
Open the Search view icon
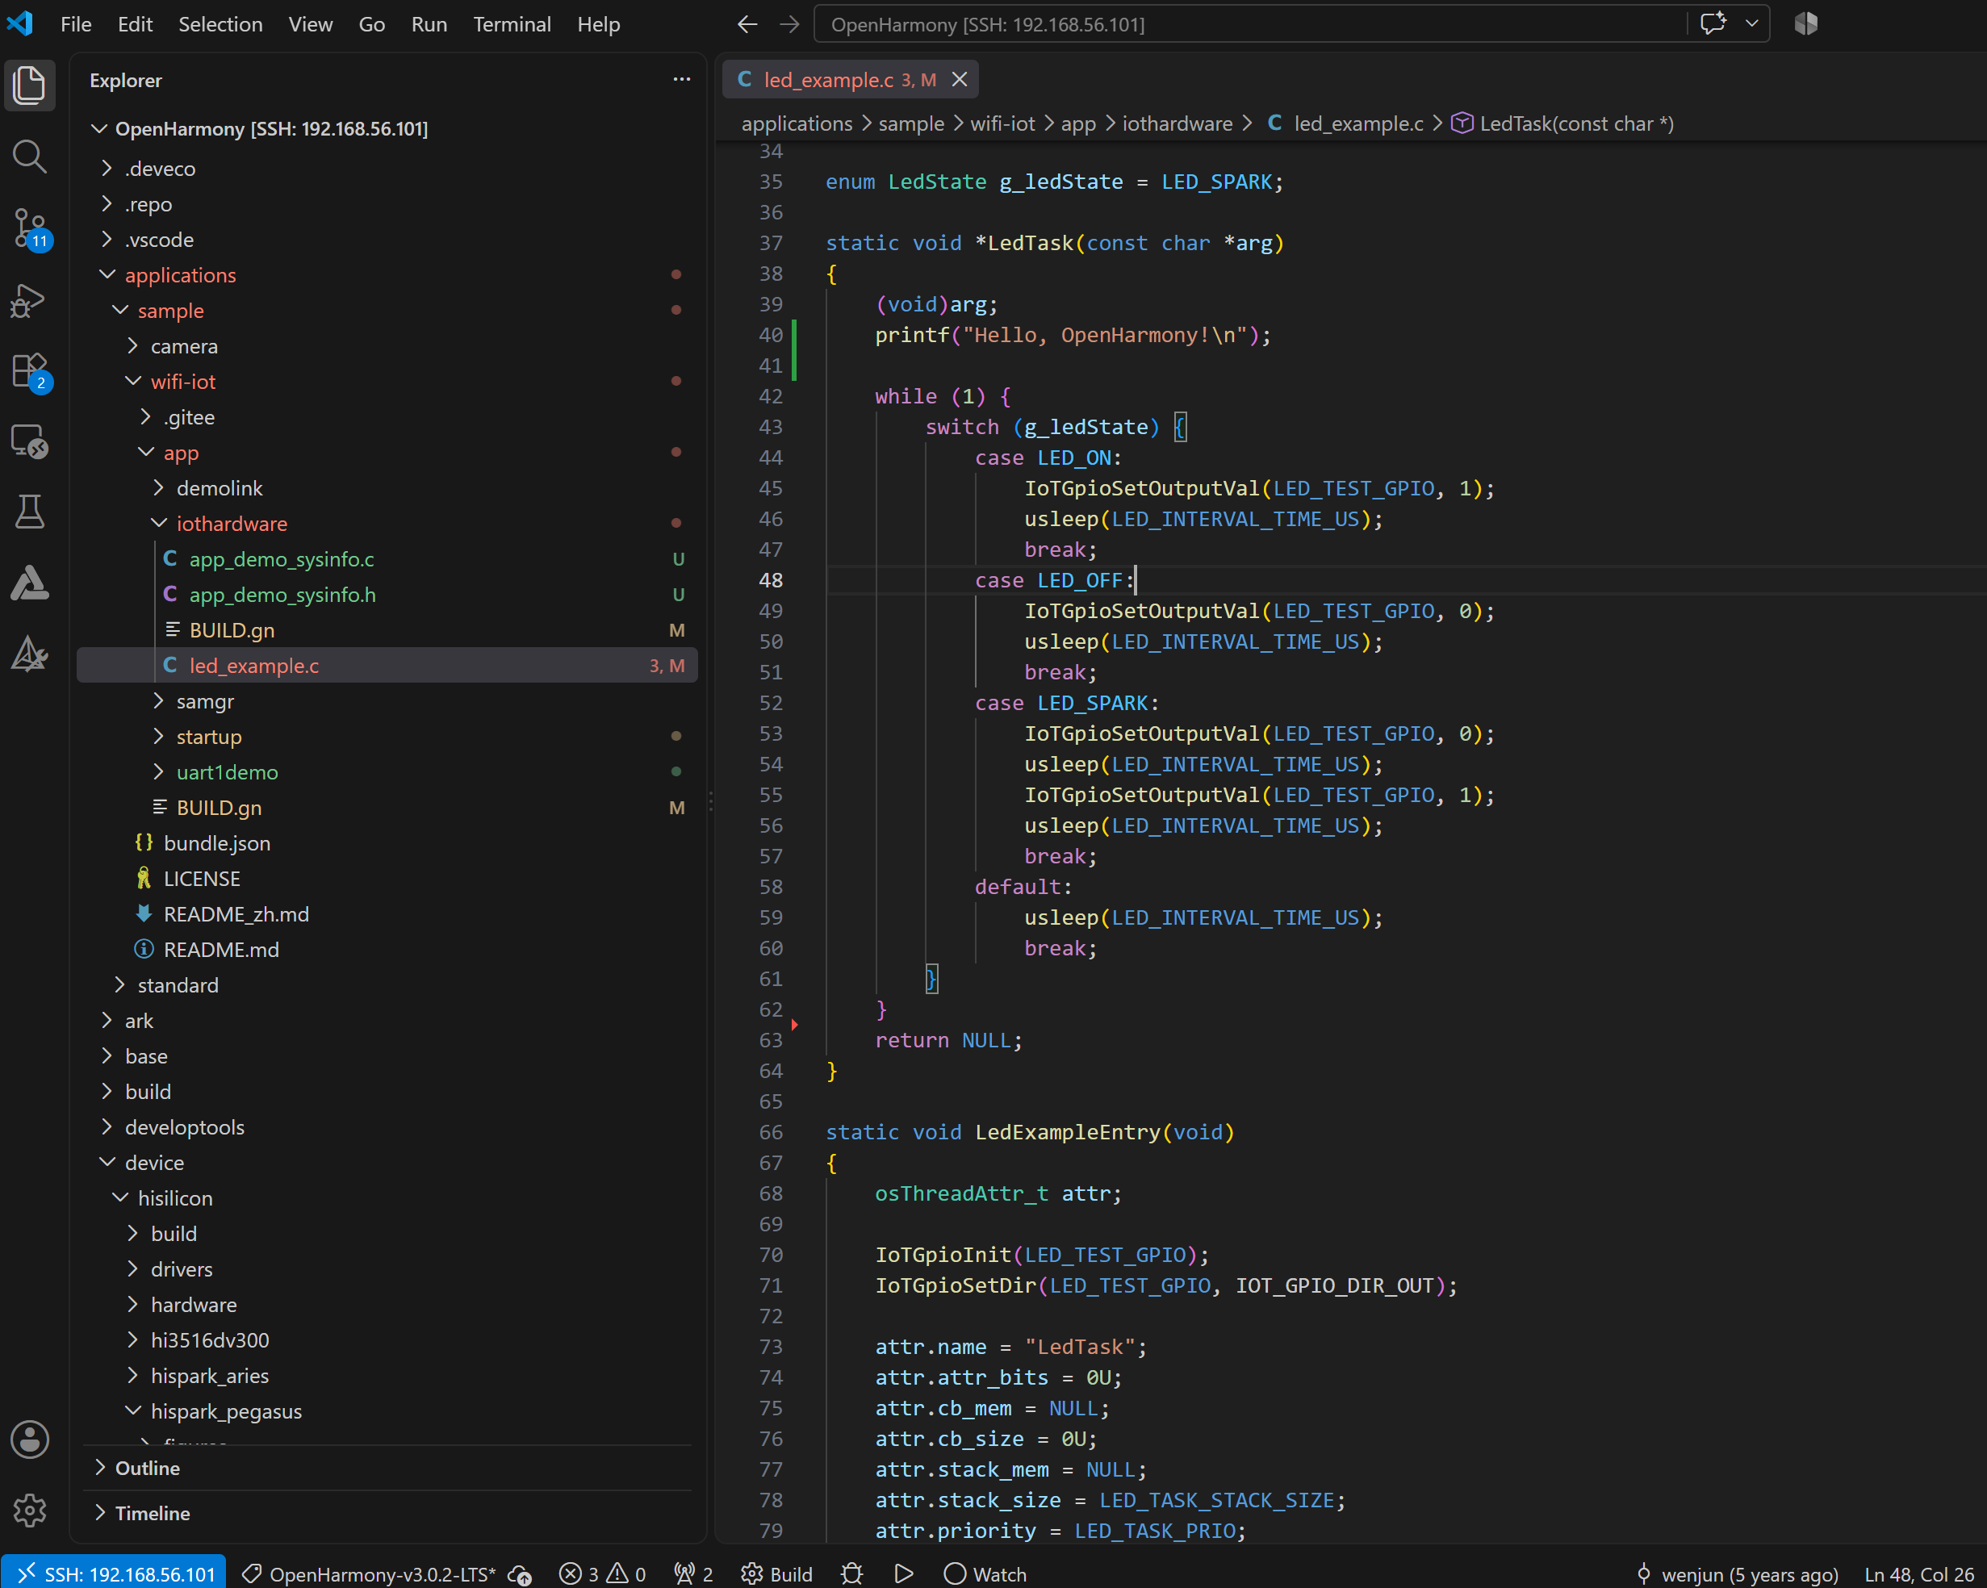30,156
